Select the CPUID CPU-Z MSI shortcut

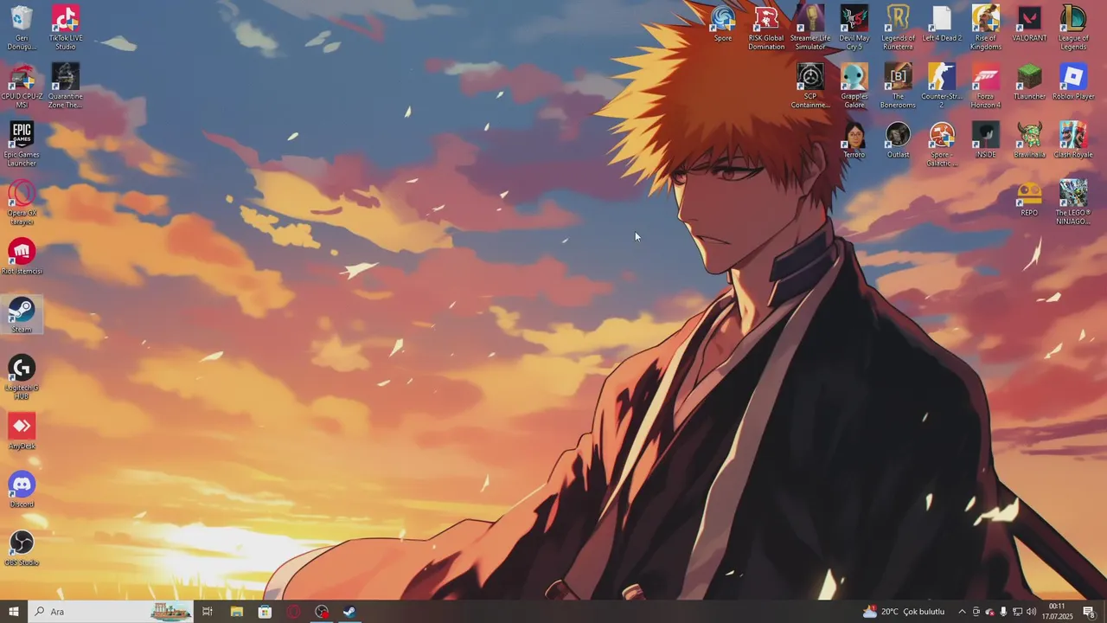click(x=22, y=86)
